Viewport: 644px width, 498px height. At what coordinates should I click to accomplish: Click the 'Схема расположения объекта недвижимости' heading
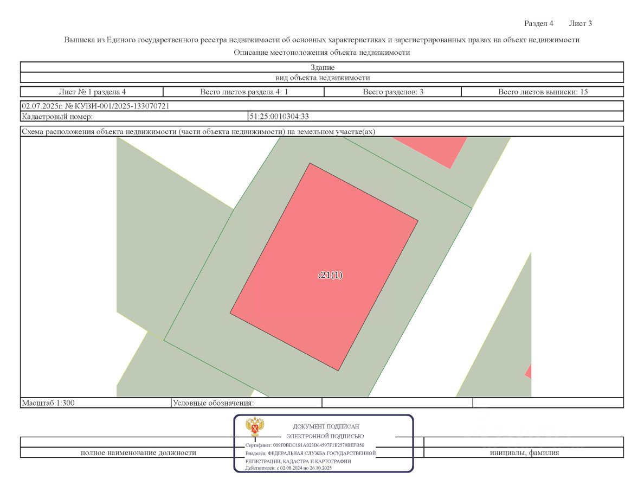[198, 131]
